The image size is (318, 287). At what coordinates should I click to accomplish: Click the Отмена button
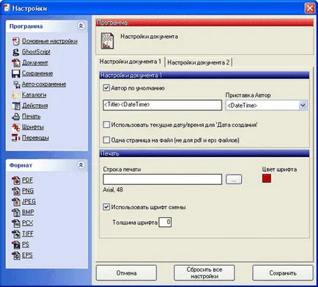[126, 273]
